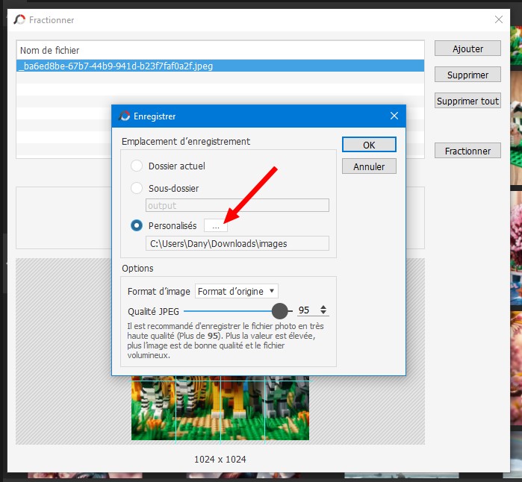Click the Ajouter button in the Fractionner window

point(467,48)
